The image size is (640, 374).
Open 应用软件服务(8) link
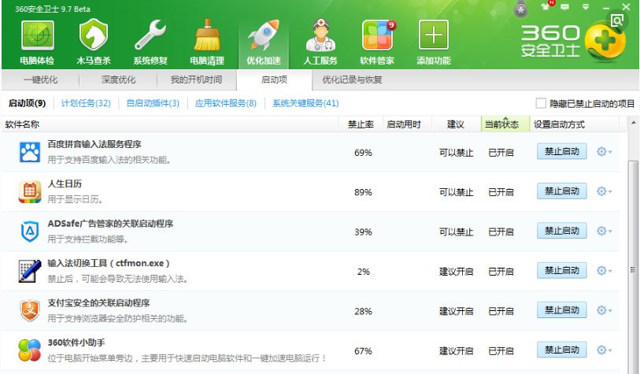(226, 103)
